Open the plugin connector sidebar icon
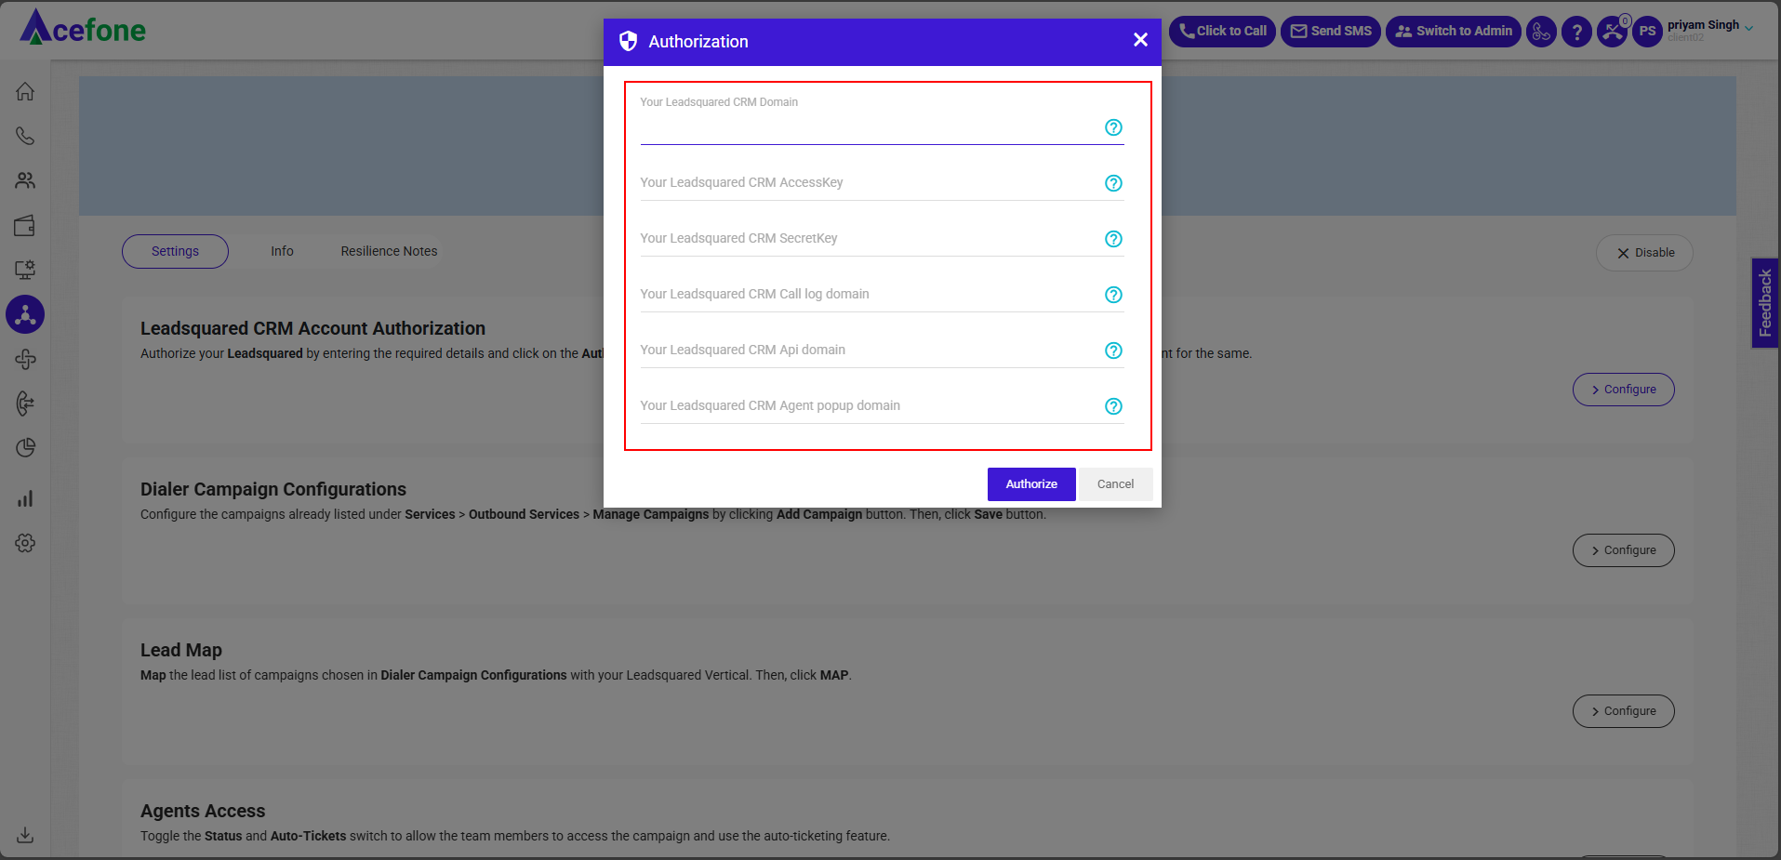This screenshot has width=1781, height=860. (25, 359)
